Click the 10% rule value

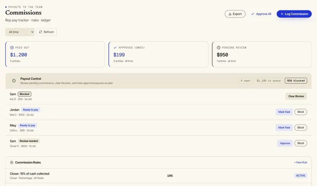point(170,176)
